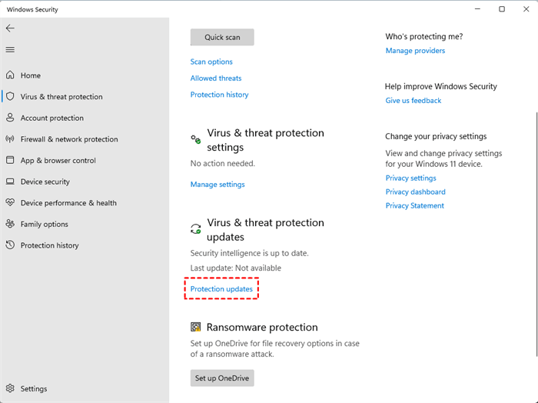Open the Allowed threats link

(x=216, y=78)
